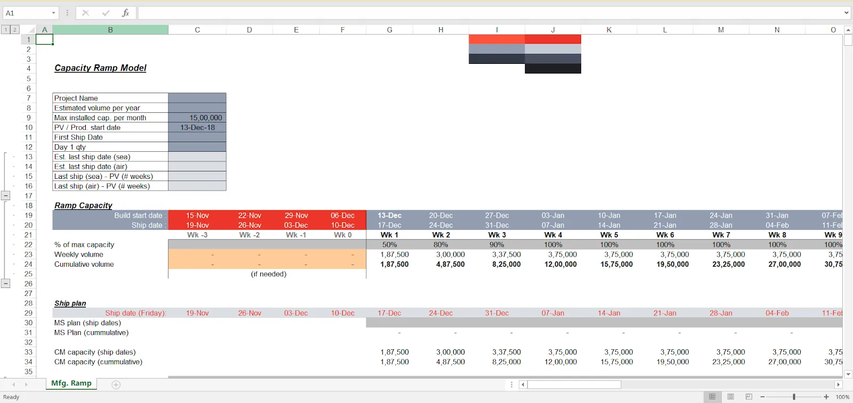Select the Wk 1 header cell

coord(390,235)
